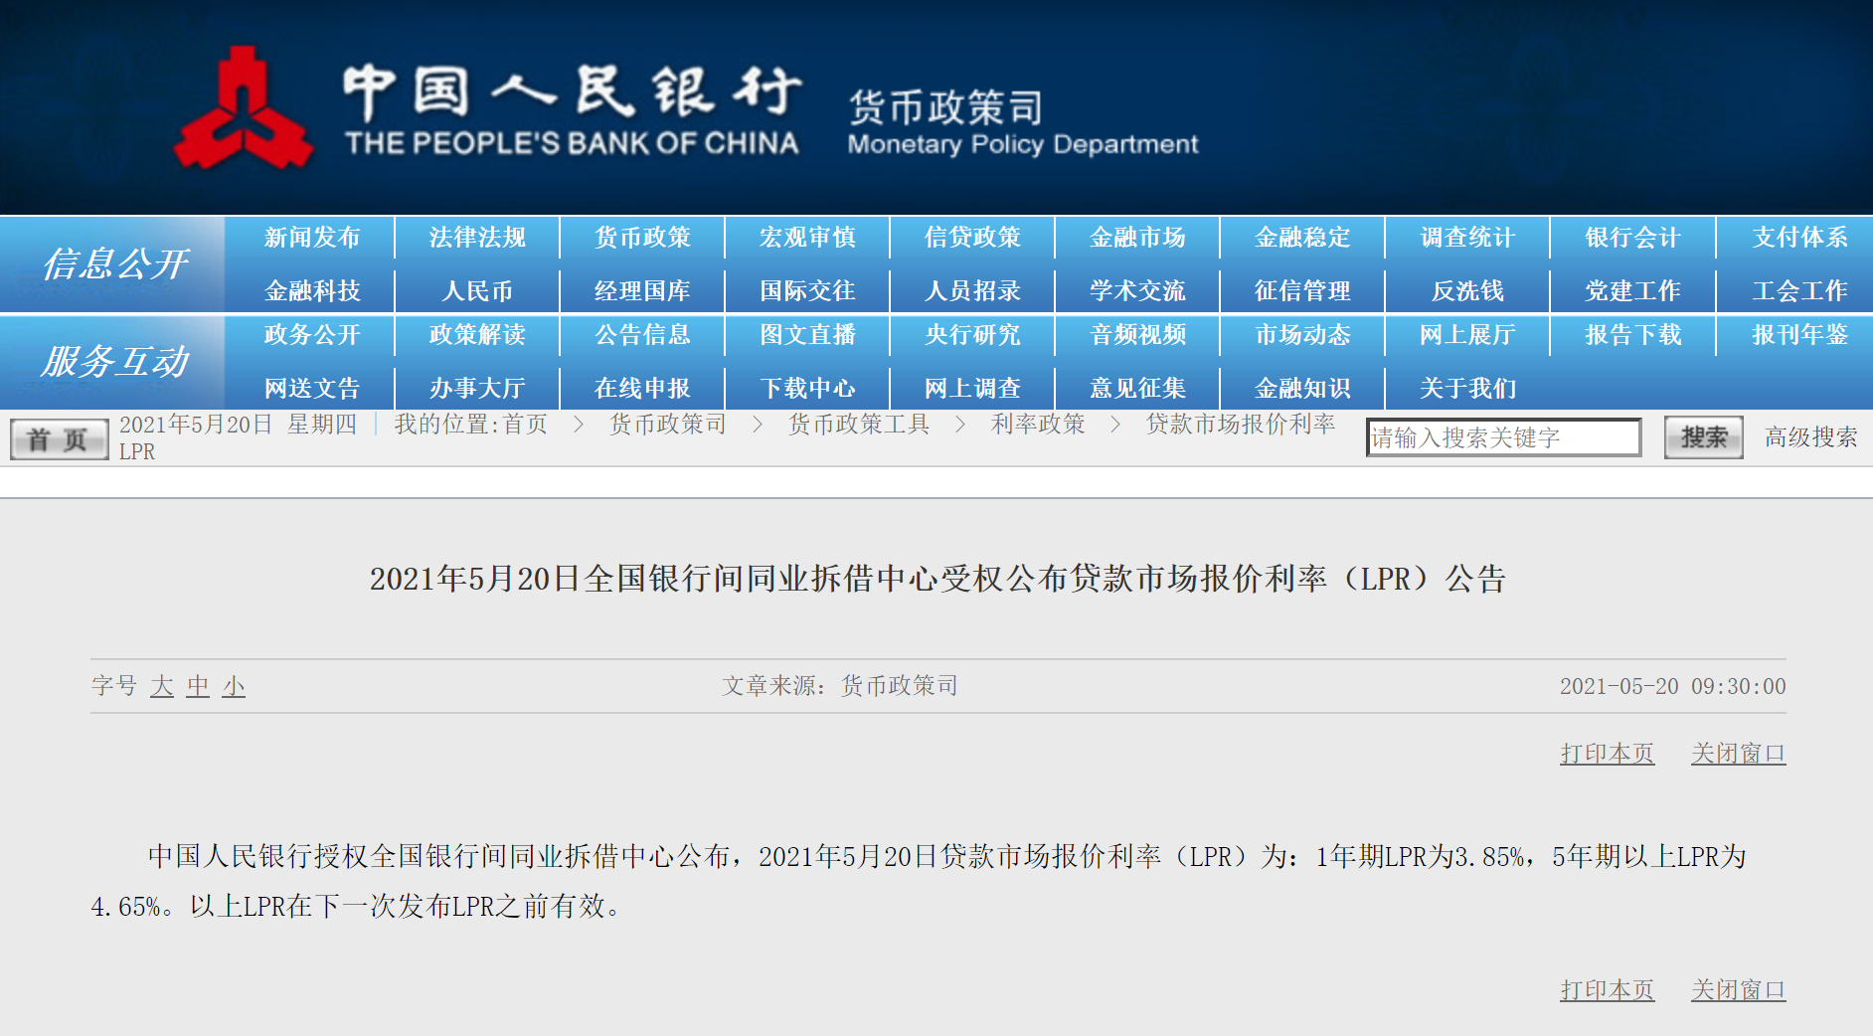Go to the 调查统计 section
Image resolution: width=1873 pixels, height=1036 pixels.
[1467, 238]
